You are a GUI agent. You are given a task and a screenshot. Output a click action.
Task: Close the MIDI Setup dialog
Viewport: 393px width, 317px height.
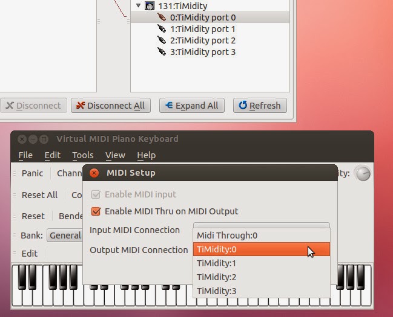[94, 173]
